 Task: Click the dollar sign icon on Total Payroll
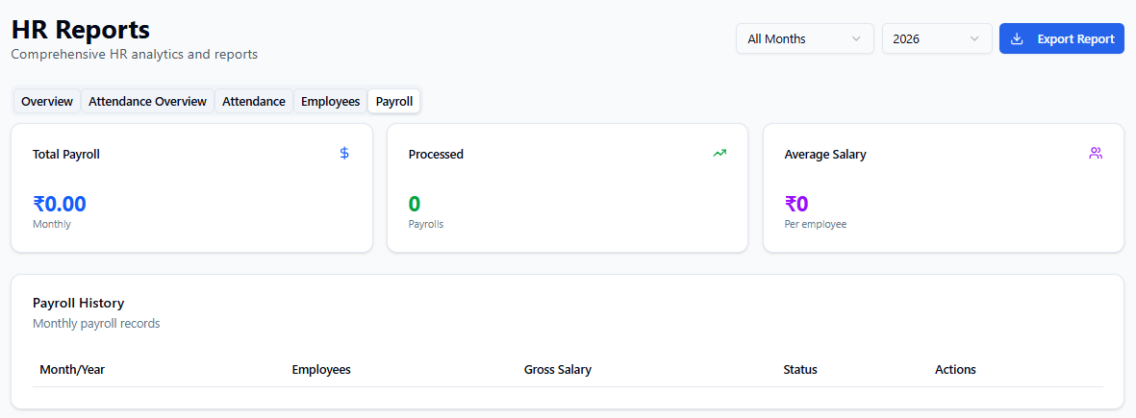coord(344,153)
